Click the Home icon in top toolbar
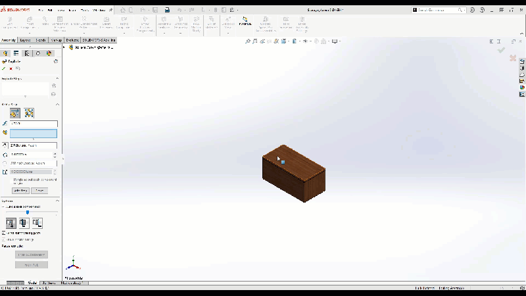The height and width of the screenshot is (296, 526). (123, 10)
